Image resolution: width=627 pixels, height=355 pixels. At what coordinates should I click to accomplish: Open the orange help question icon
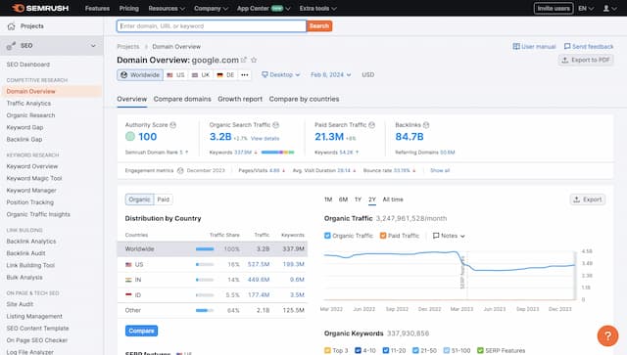click(x=607, y=335)
